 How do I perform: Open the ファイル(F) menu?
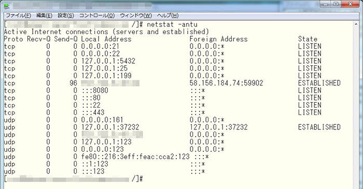tap(18, 16)
